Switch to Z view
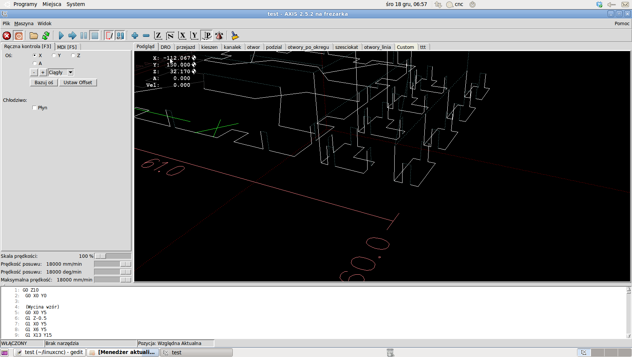632x357 pixels. 158,36
